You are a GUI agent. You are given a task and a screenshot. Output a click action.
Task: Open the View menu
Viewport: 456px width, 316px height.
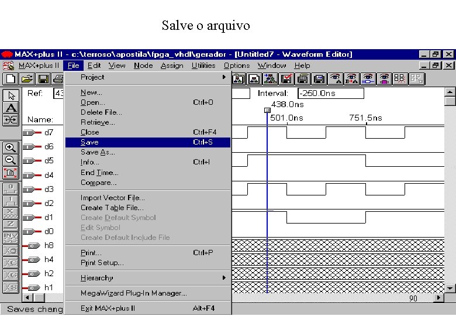pos(117,66)
